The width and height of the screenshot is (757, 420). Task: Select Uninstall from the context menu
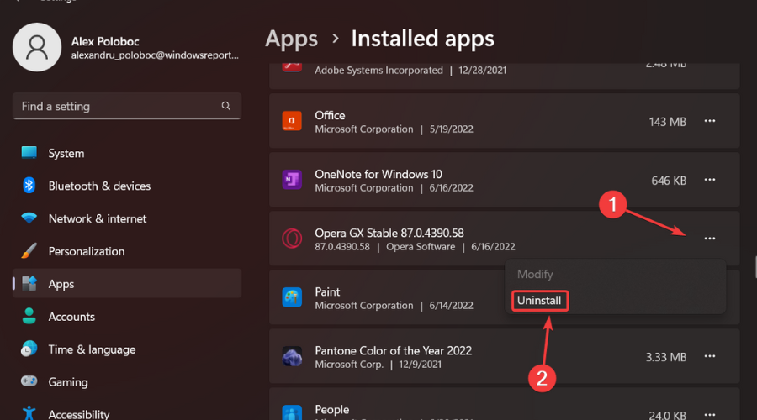point(539,300)
